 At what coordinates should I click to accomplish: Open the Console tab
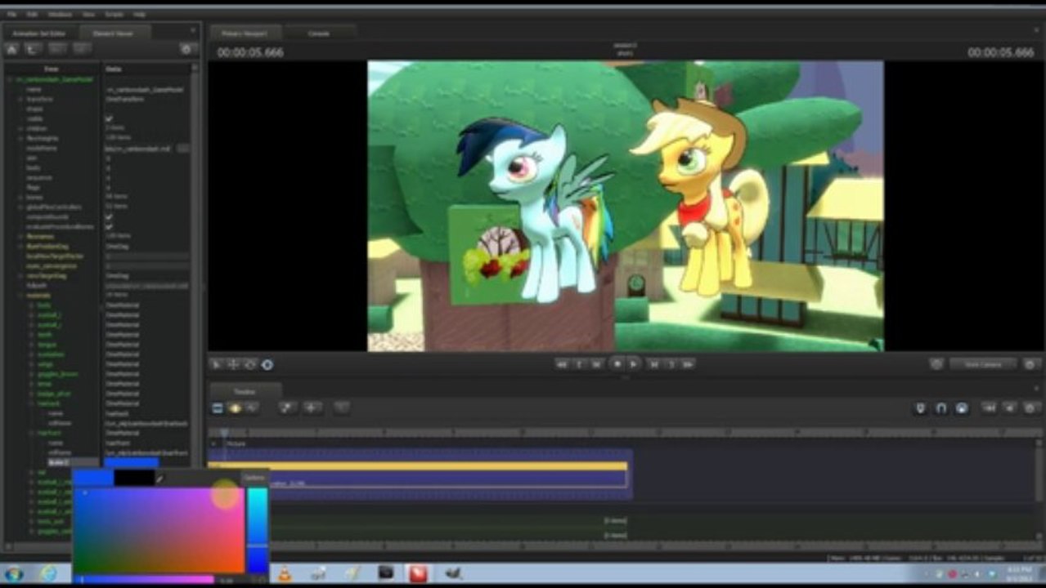tap(319, 33)
